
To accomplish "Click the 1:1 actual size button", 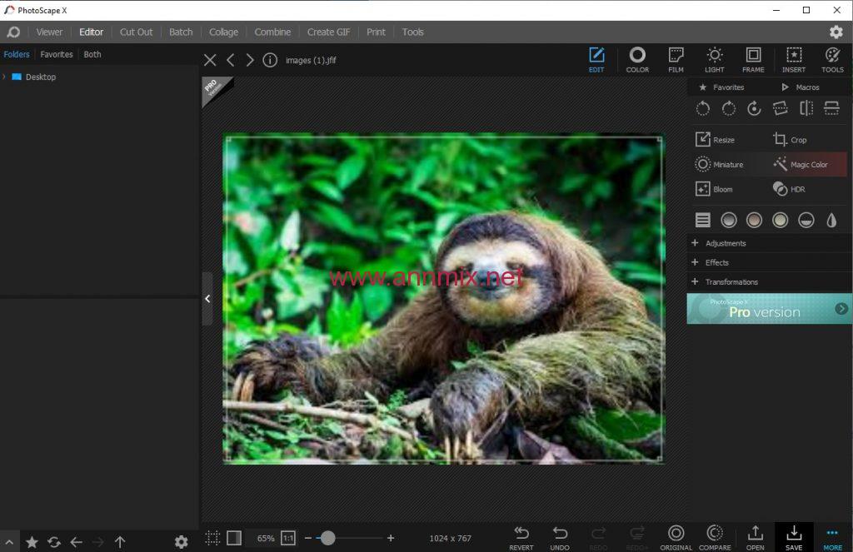I will pos(287,539).
